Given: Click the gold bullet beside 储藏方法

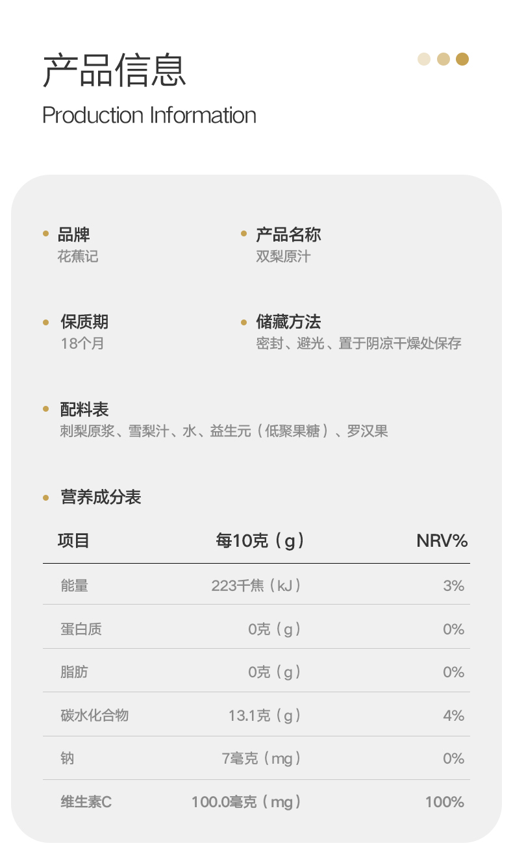Looking at the screenshot, I should tap(244, 322).
